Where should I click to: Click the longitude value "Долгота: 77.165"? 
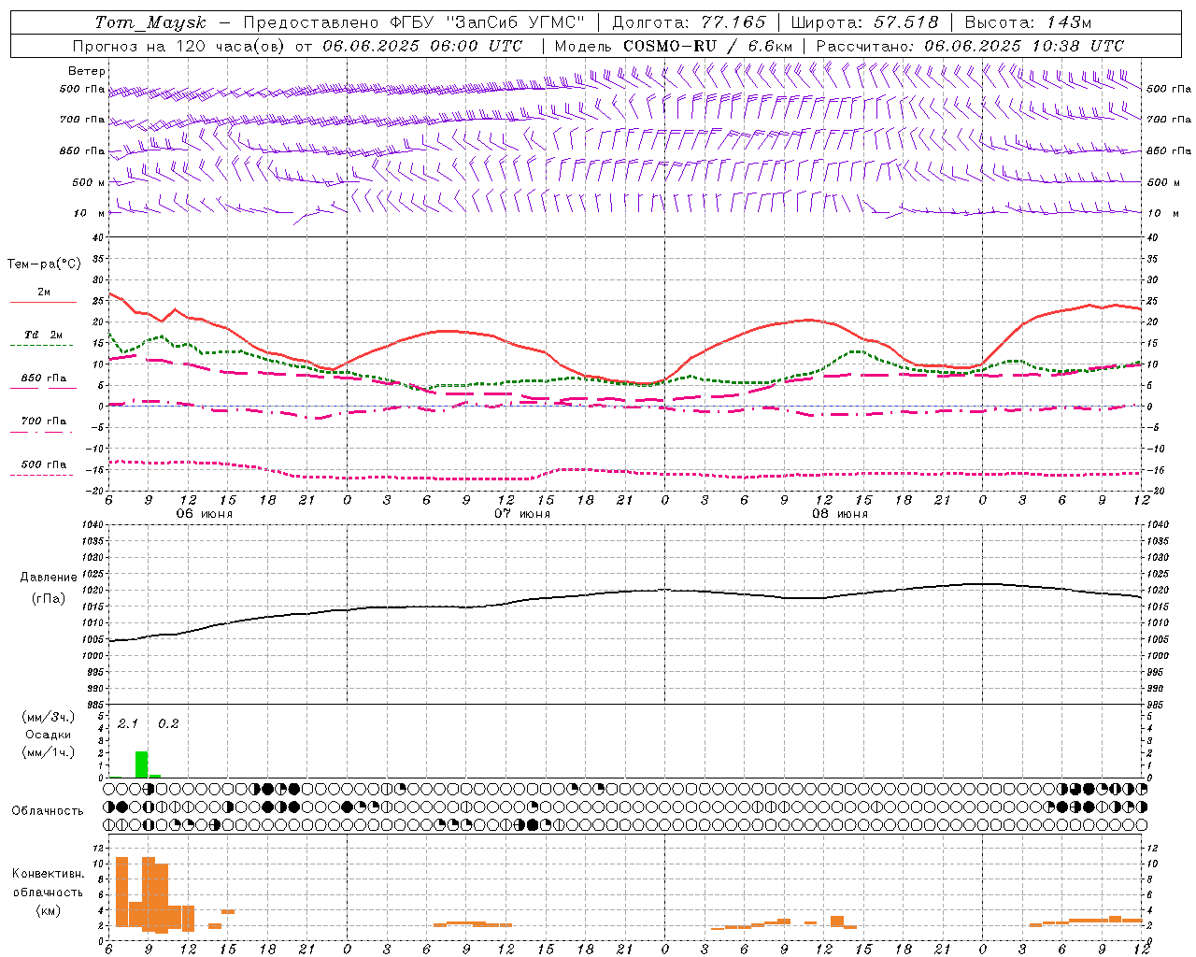[x=689, y=22]
